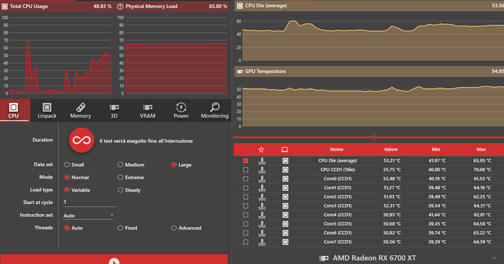Click the Start at cycle input field
504x264 pixels.
coord(90,202)
